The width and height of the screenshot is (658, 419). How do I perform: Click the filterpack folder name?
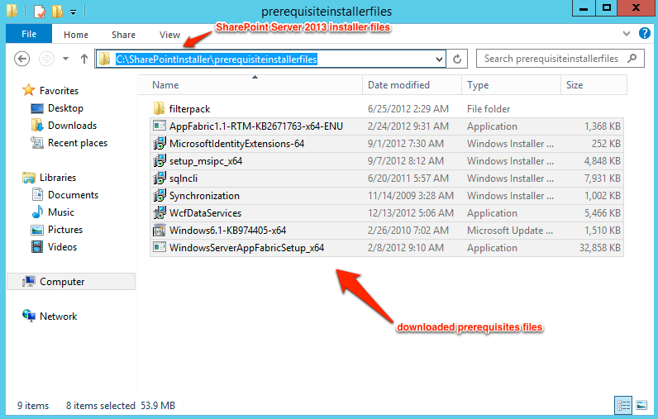point(189,109)
